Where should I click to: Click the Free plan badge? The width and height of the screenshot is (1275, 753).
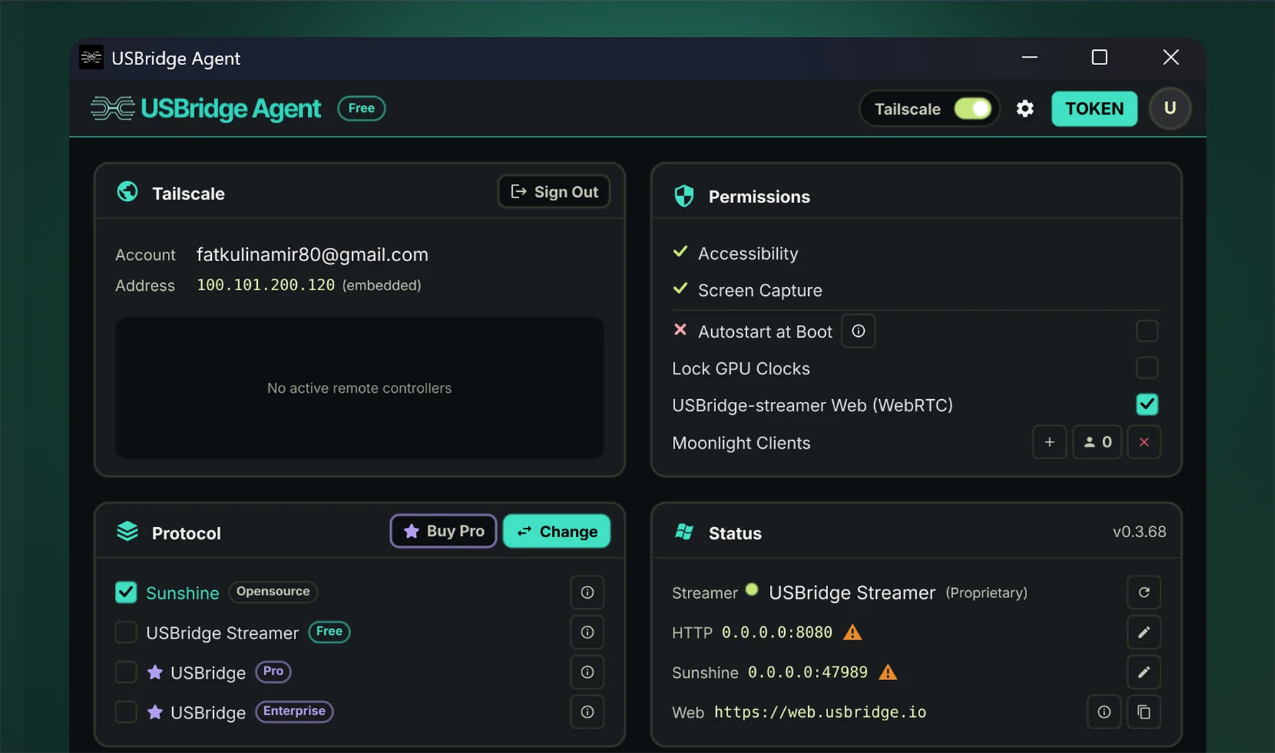[361, 108]
